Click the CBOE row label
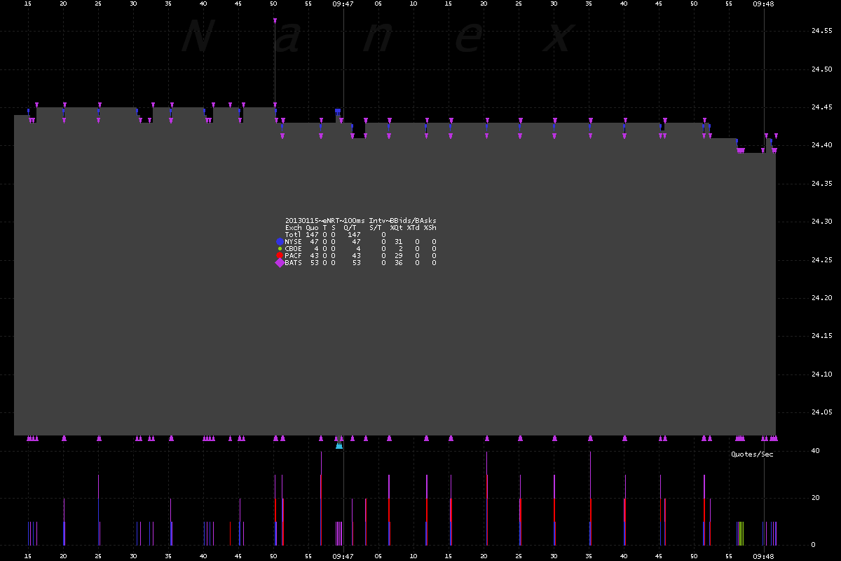The image size is (841, 561). [294, 248]
